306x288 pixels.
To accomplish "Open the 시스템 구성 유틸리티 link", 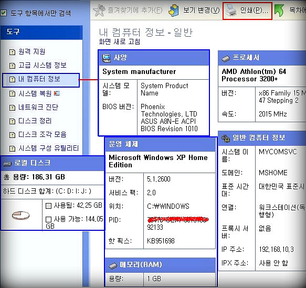I will click(x=49, y=148).
